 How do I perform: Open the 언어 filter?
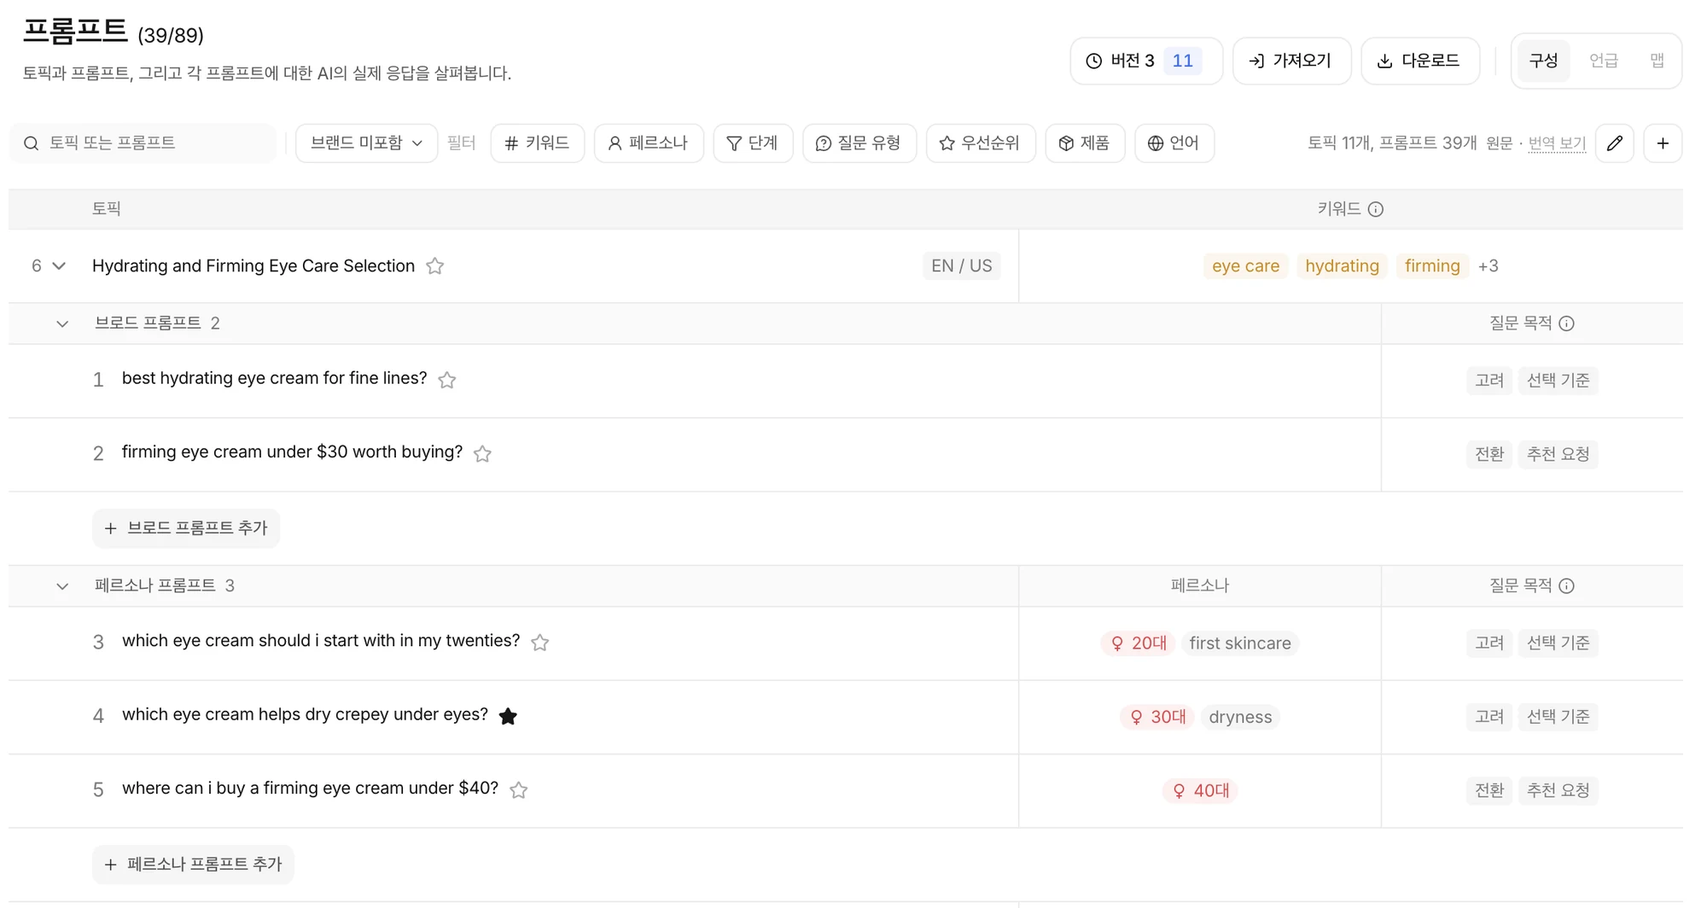[1174, 143]
